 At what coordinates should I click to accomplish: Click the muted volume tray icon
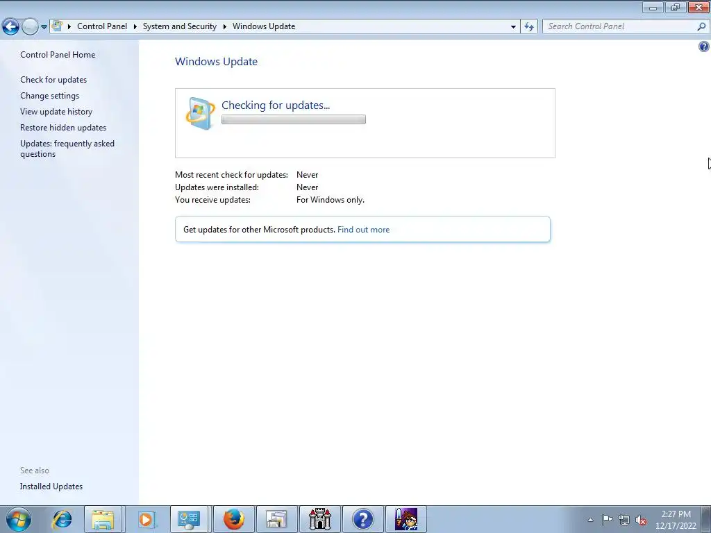click(641, 521)
